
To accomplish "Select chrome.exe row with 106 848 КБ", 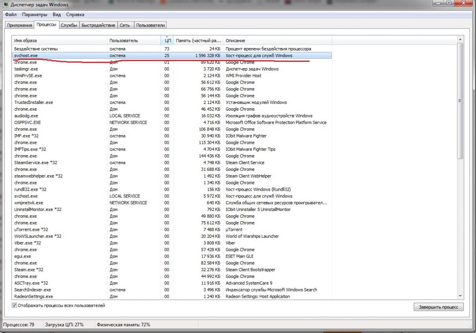I will pyautogui.click(x=172, y=129).
